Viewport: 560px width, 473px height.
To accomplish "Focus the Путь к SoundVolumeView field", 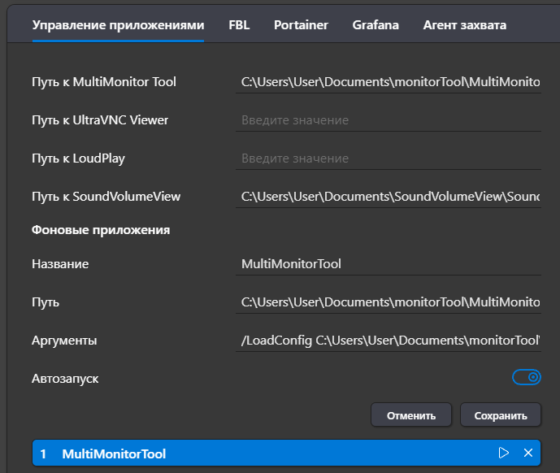I will 389,197.
